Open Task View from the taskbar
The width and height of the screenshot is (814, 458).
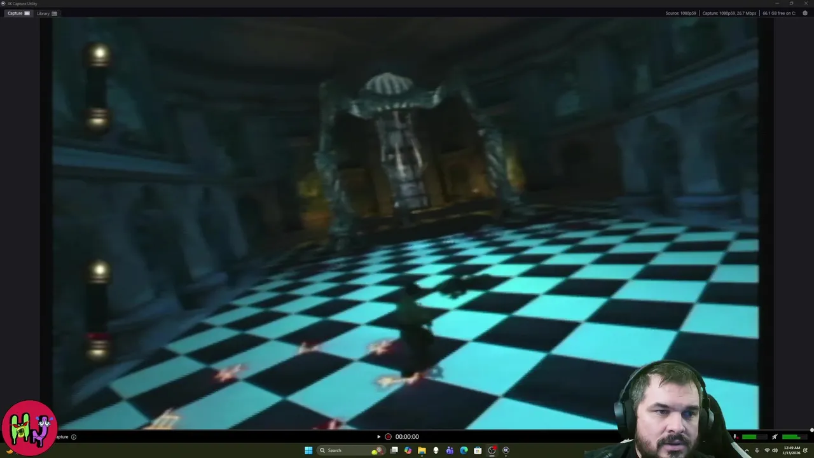(394, 450)
